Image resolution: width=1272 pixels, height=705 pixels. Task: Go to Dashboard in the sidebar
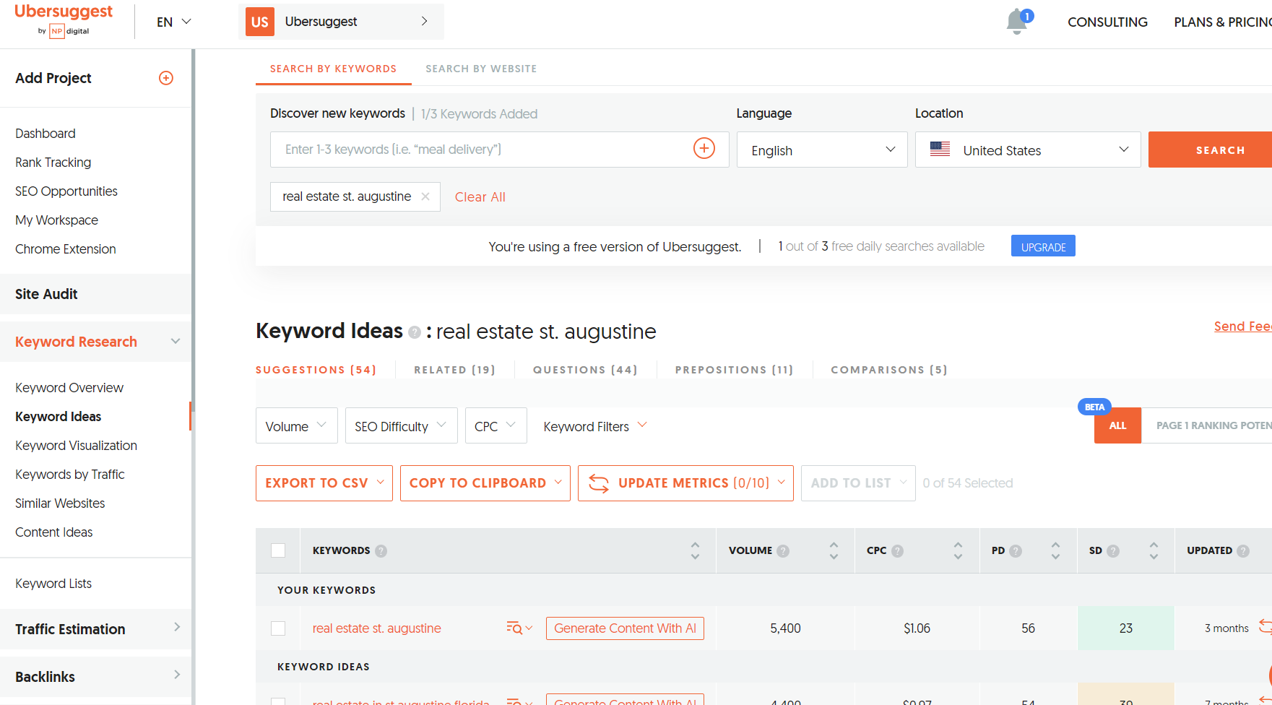point(46,134)
